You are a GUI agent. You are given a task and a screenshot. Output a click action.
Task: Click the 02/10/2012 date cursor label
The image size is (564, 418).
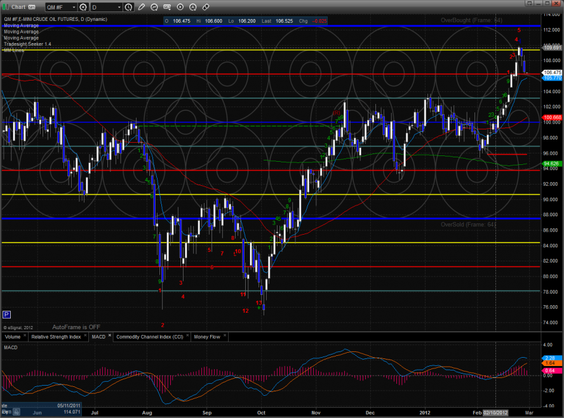495,412
